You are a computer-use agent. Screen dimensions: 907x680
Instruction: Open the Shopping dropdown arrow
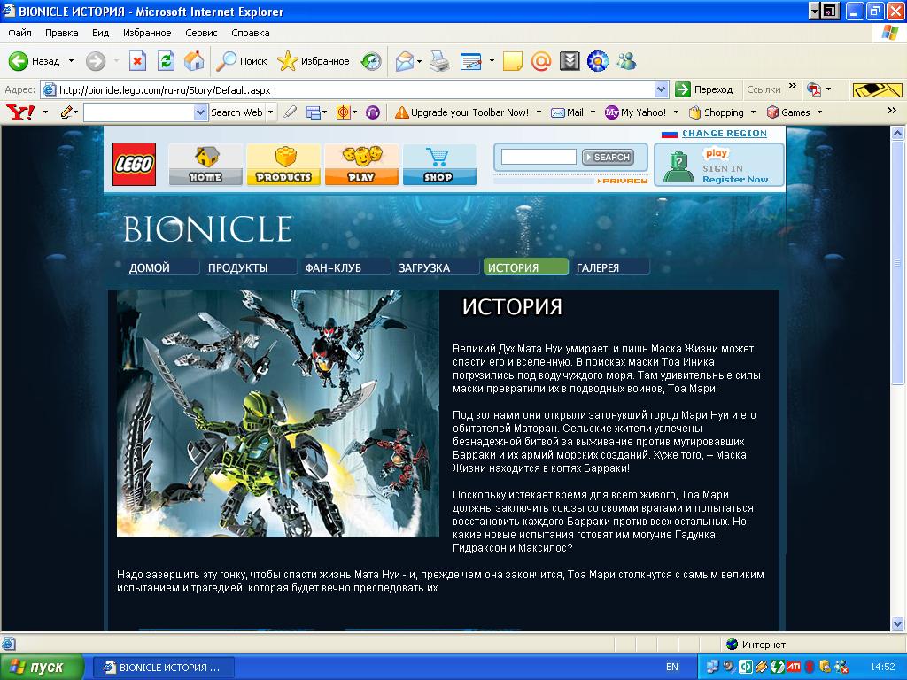(x=753, y=112)
